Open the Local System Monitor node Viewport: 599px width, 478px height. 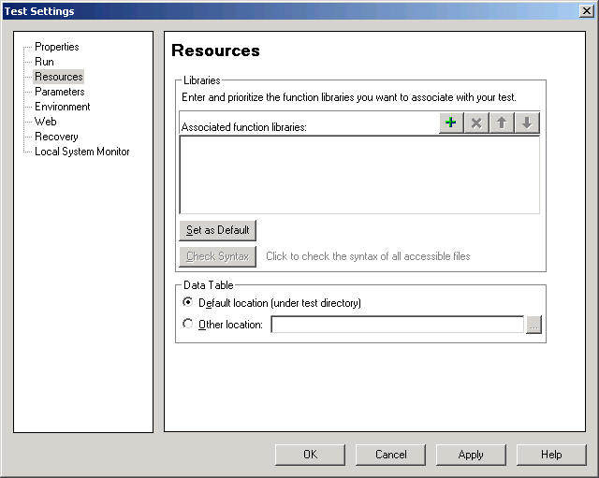(81, 152)
